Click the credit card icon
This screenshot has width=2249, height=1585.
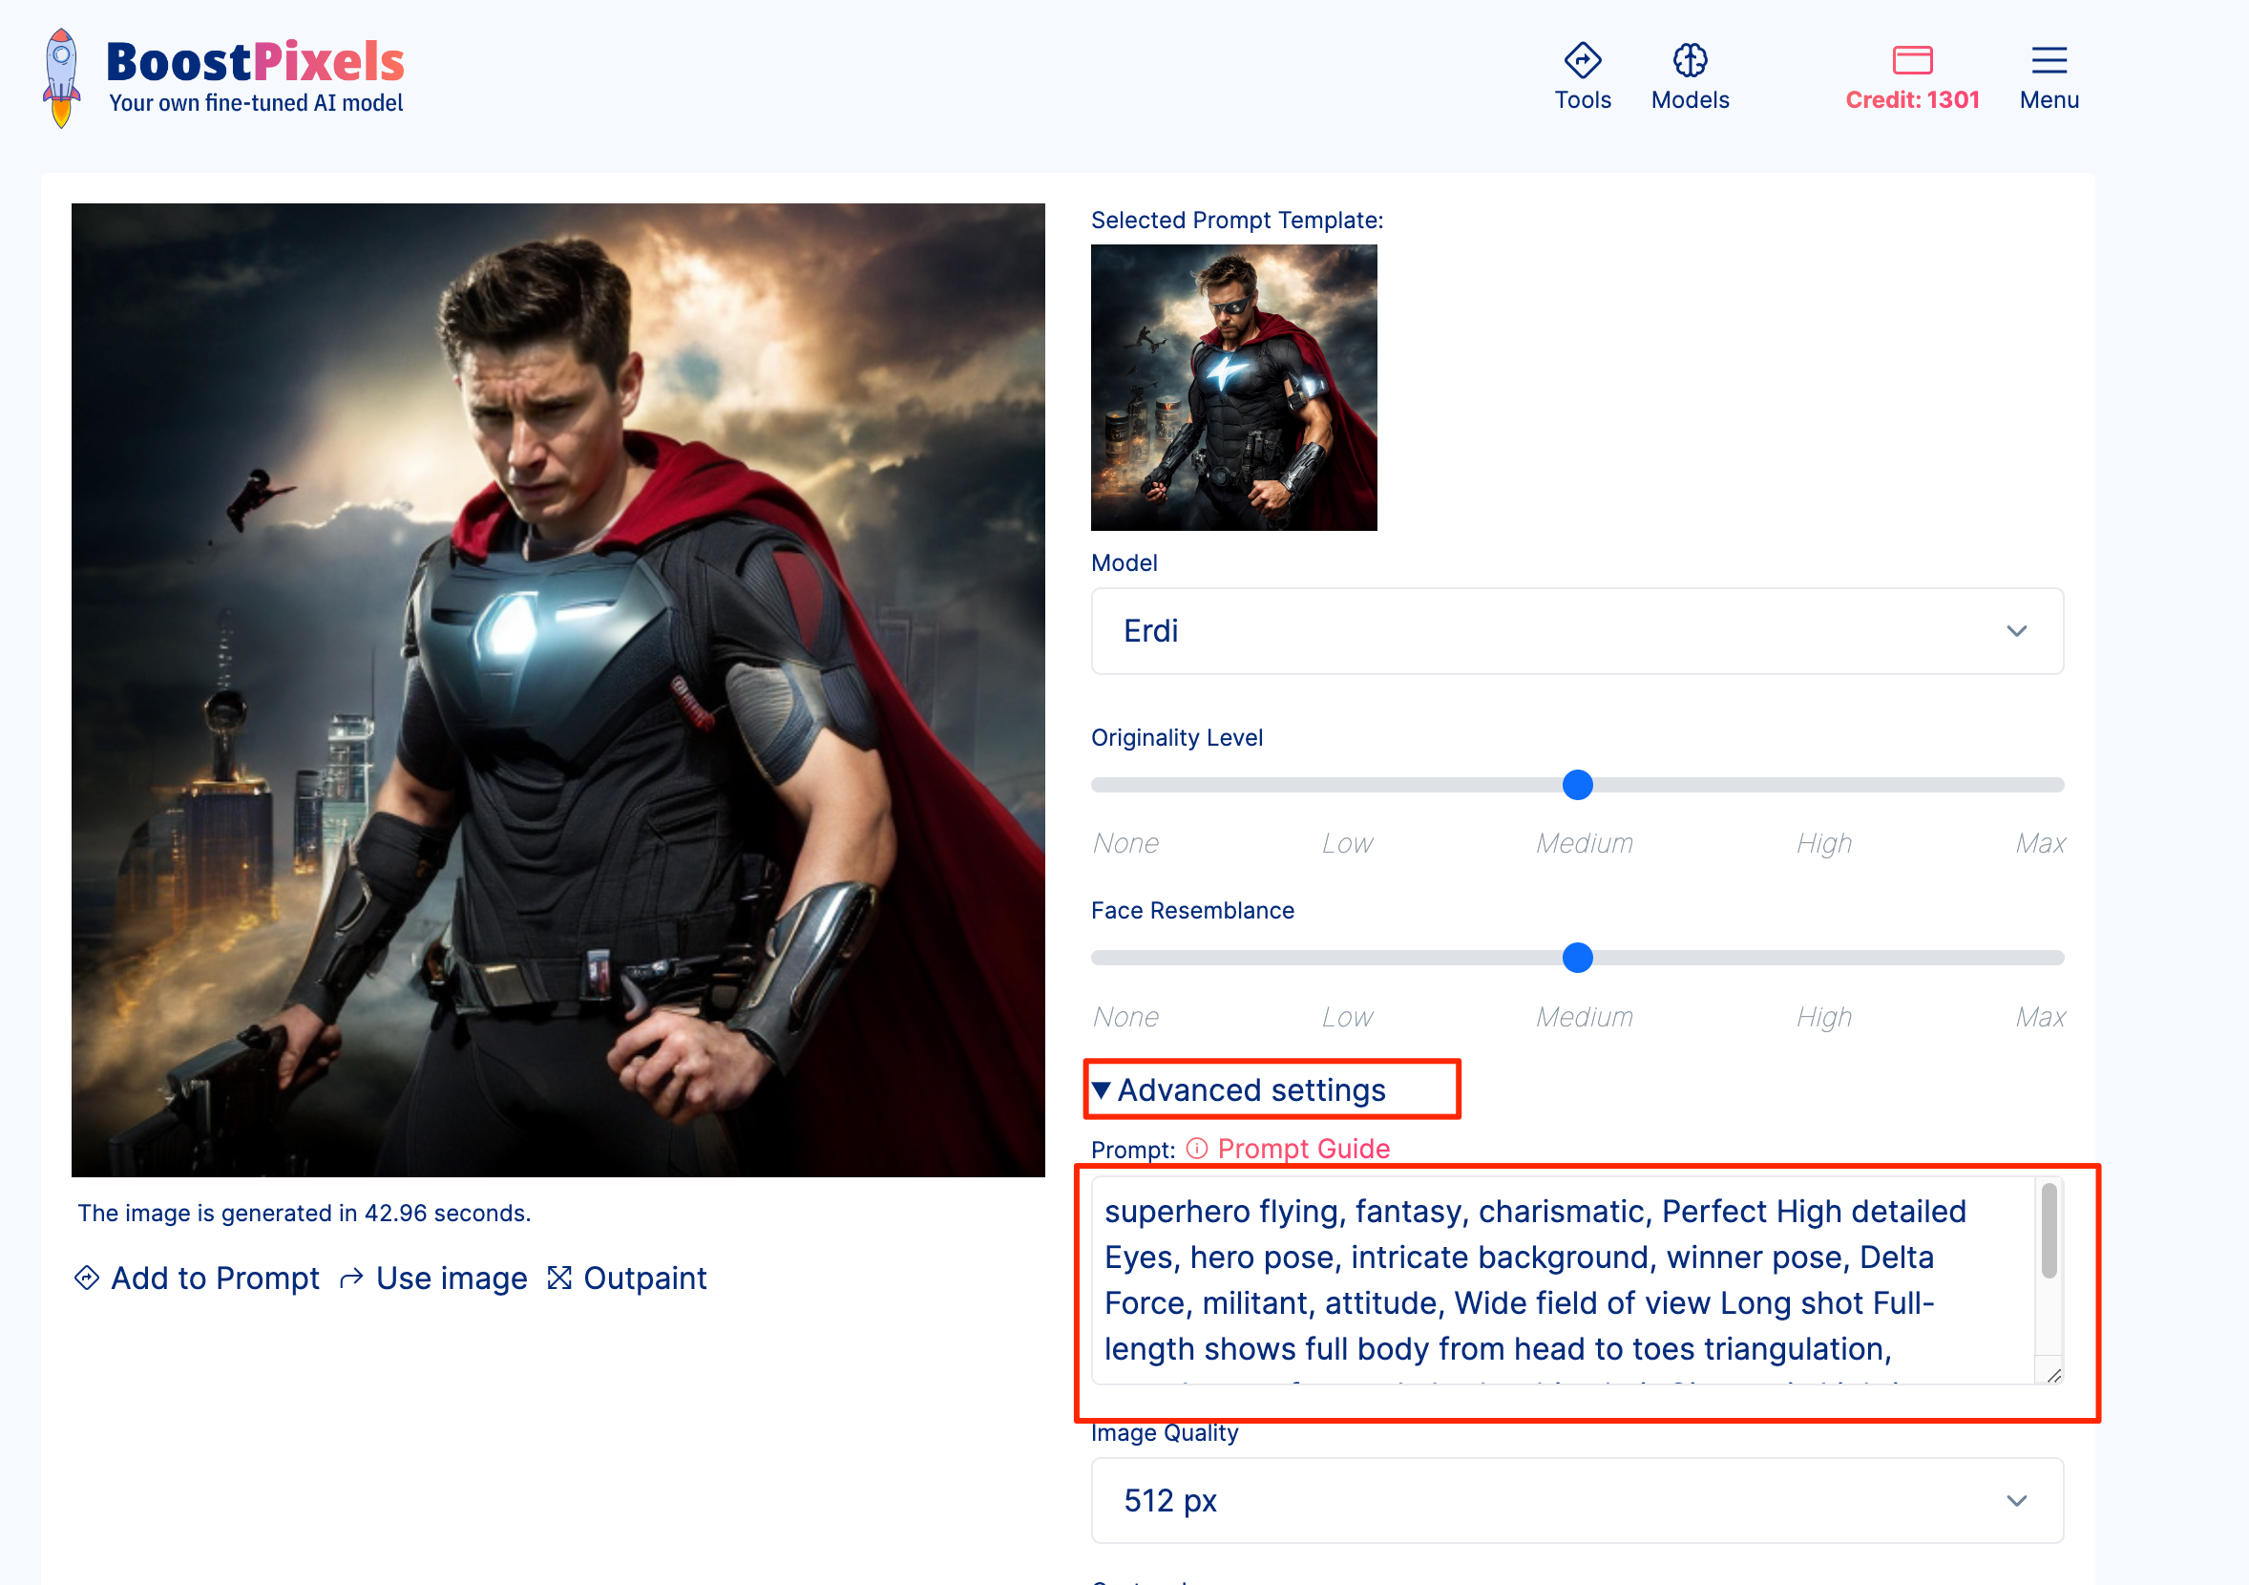pyautogui.click(x=1911, y=61)
